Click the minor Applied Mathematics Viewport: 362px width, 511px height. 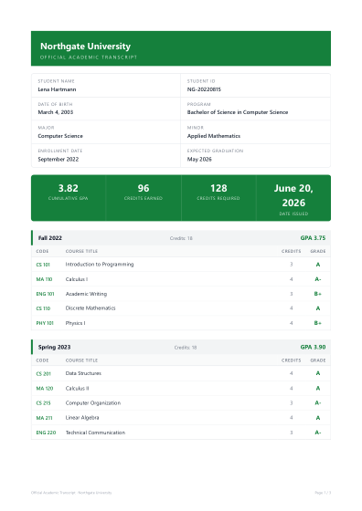point(214,136)
